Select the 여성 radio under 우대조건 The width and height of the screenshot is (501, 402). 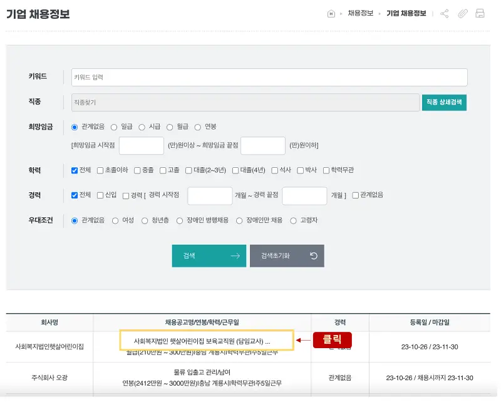coord(115,220)
